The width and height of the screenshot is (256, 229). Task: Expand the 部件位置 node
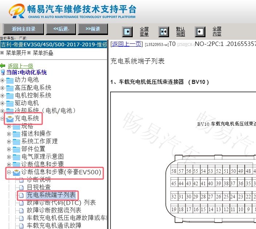(x=9, y=150)
